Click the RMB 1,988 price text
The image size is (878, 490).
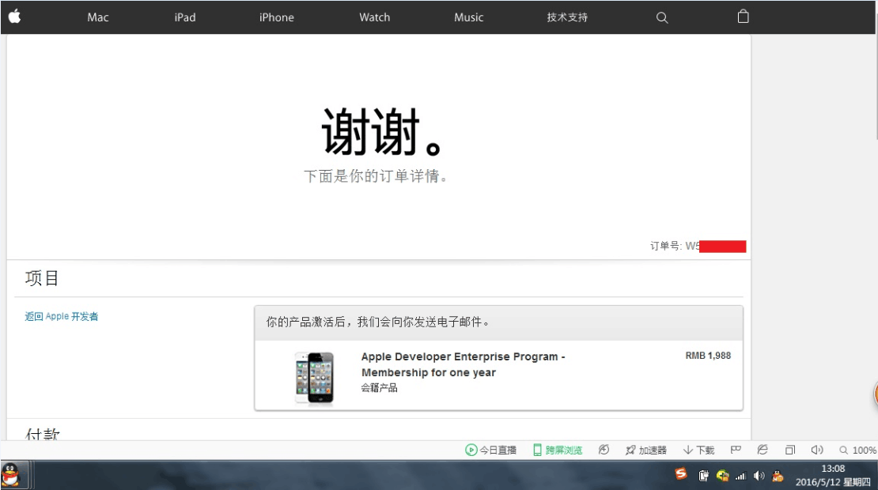coord(708,355)
